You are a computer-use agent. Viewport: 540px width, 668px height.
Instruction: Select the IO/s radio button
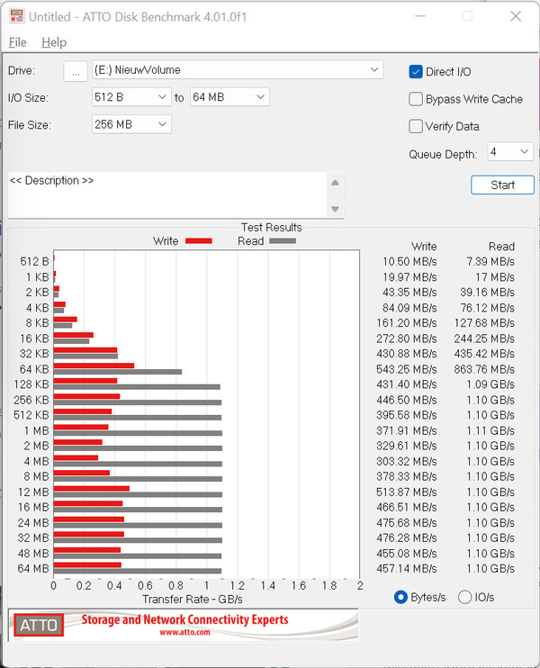[x=464, y=597]
